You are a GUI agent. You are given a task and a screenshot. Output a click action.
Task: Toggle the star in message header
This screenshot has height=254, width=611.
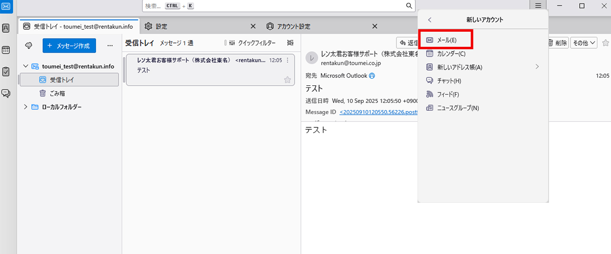point(605,43)
